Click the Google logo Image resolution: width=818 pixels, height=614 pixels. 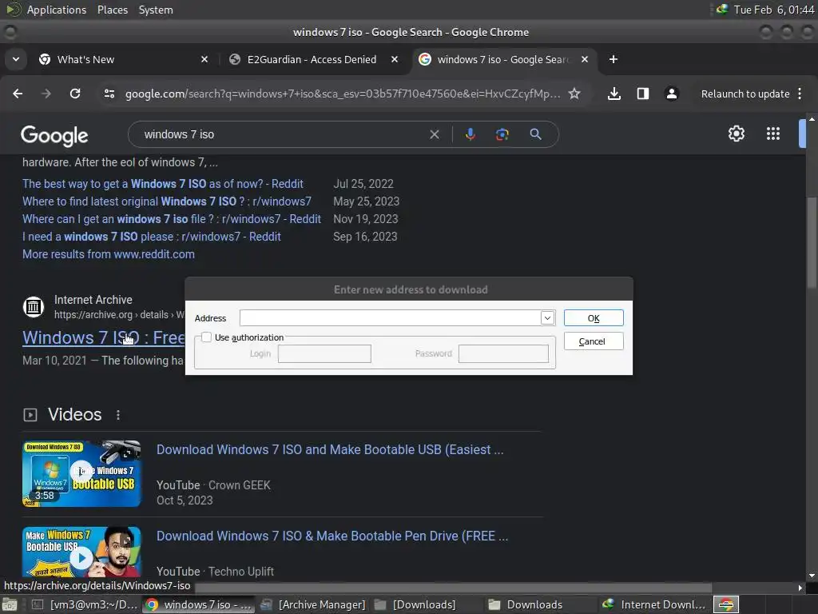tap(54, 136)
